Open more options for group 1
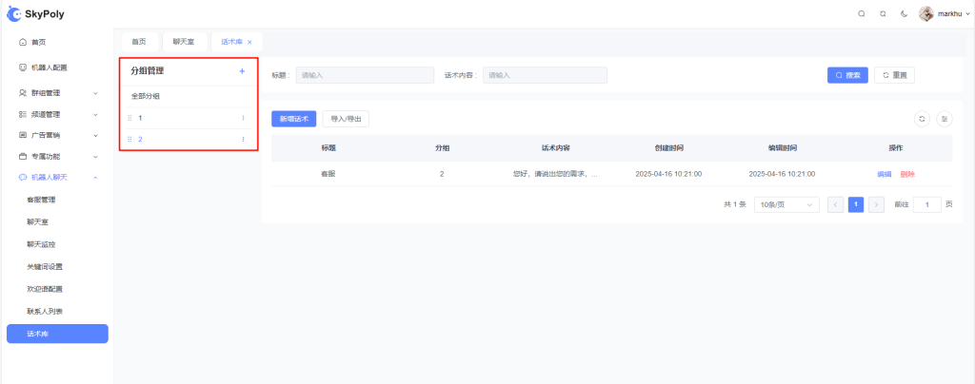Image resolution: width=975 pixels, height=384 pixels. (x=243, y=118)
